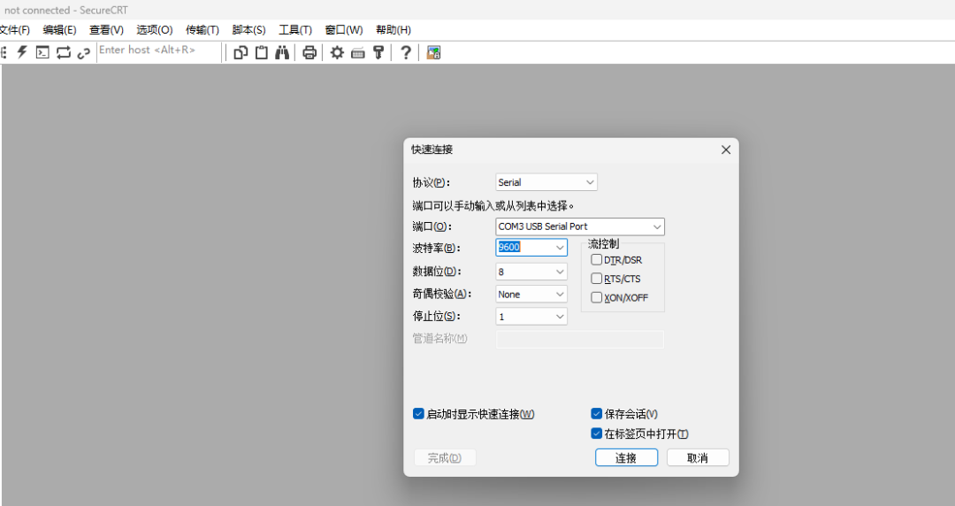Image resolution: width=955 pixels, height=506 pixels.
Task: Open the 波特率 dropdown arrow
Action: coord(560,248)
